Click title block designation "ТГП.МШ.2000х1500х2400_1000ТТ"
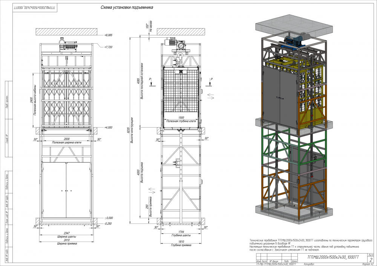377x266 pixels. tap(333, 257)
